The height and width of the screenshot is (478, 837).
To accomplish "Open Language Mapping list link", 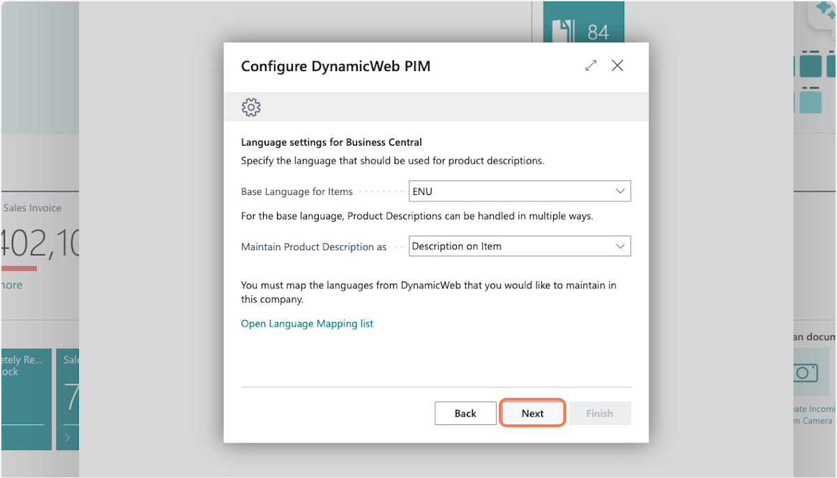I will point(307,323).
